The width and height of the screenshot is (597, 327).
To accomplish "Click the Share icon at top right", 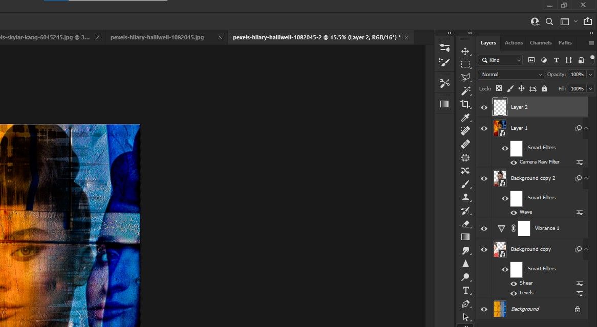I will [x=587, y=21].
